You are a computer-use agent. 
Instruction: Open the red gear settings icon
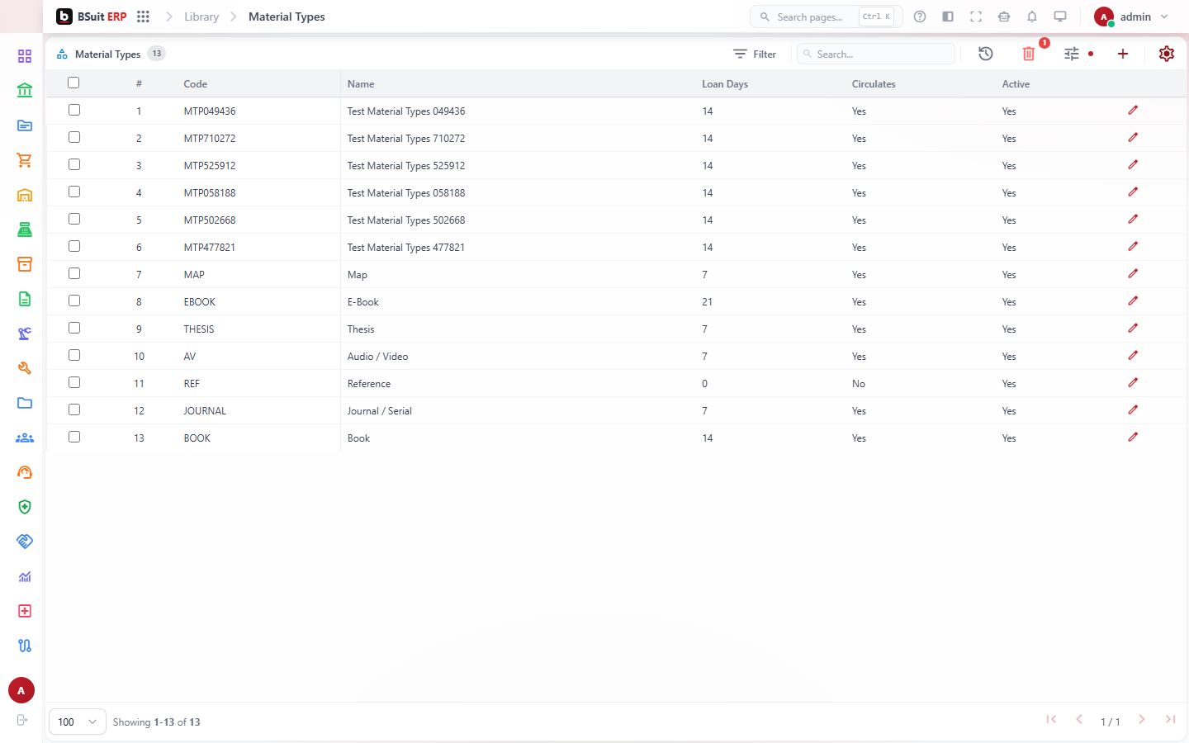[x=1167, y=54]
